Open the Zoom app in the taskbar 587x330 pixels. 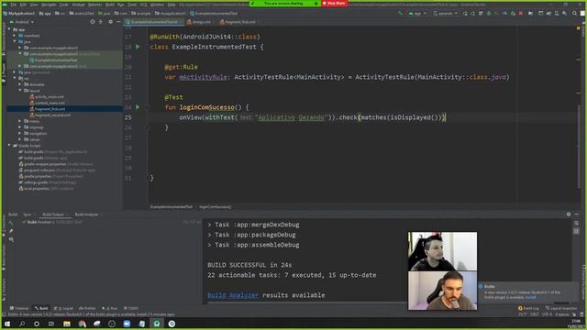click(x=127, y=324)
